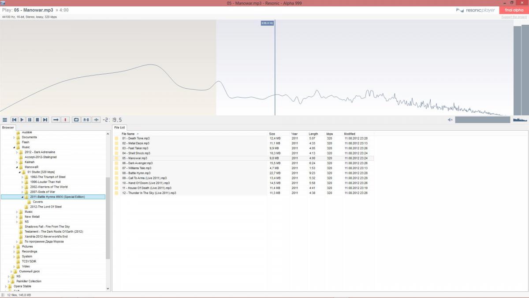Stop playback
The image size is (529, 298).
coord(37,120)
